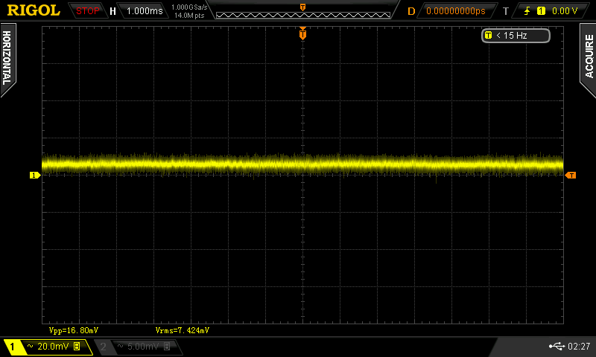Click the orange trigger position marker at the top of the grid
Viewport: 596px width, 357px height.
pyautogui.click(x=302, y=33)
